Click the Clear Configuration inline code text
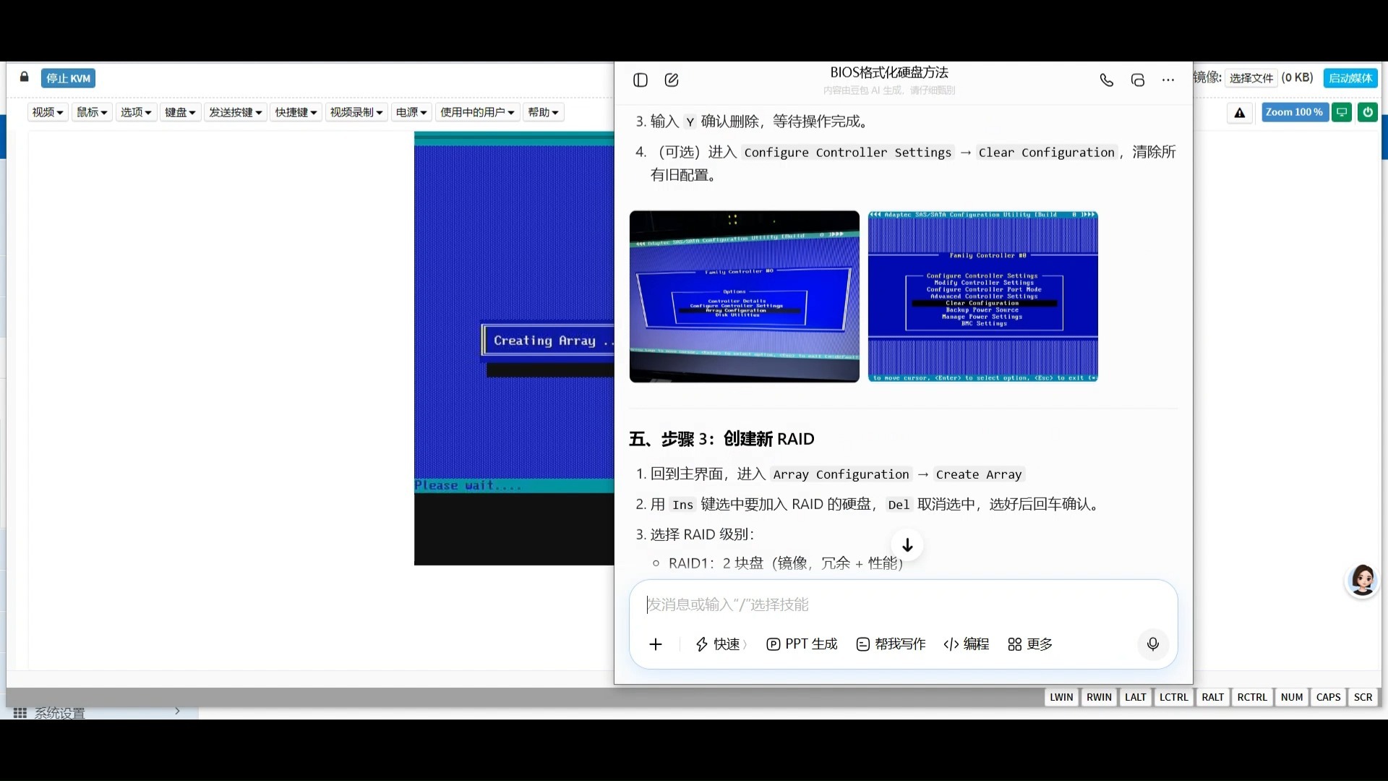Viewport: 1388px width, 781px height. (x=1046, y=153)
